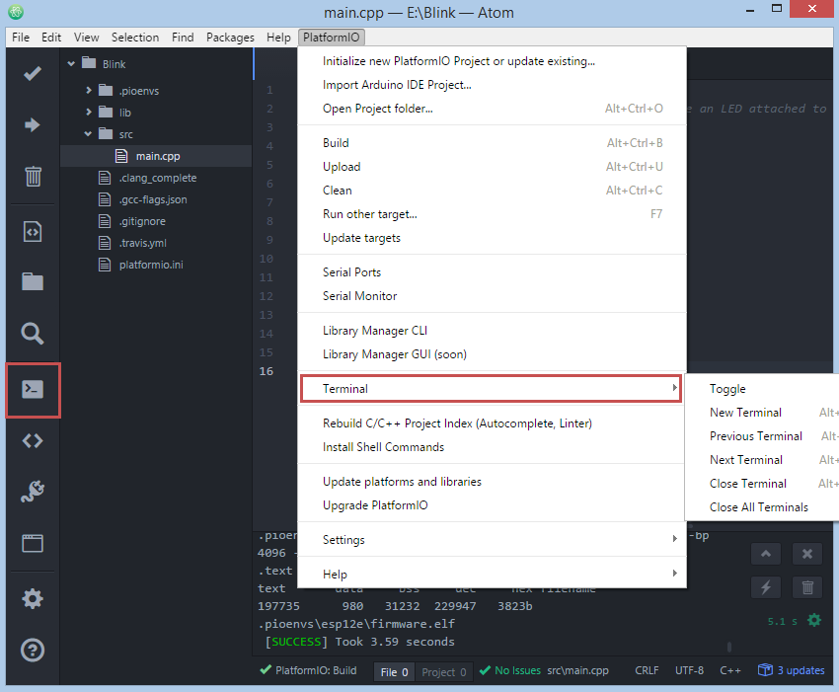
Task: Click the Clean trash icon in sidebar
Action: [33, 176]
